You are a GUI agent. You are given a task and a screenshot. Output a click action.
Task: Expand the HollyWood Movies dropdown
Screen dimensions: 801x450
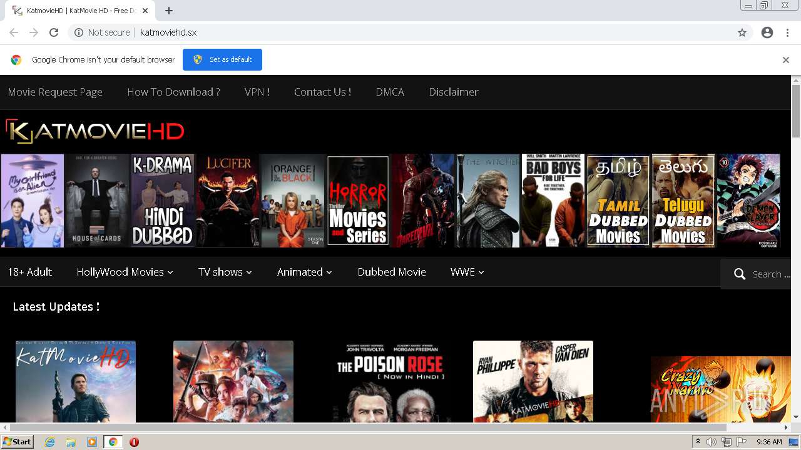pos(125,272)
